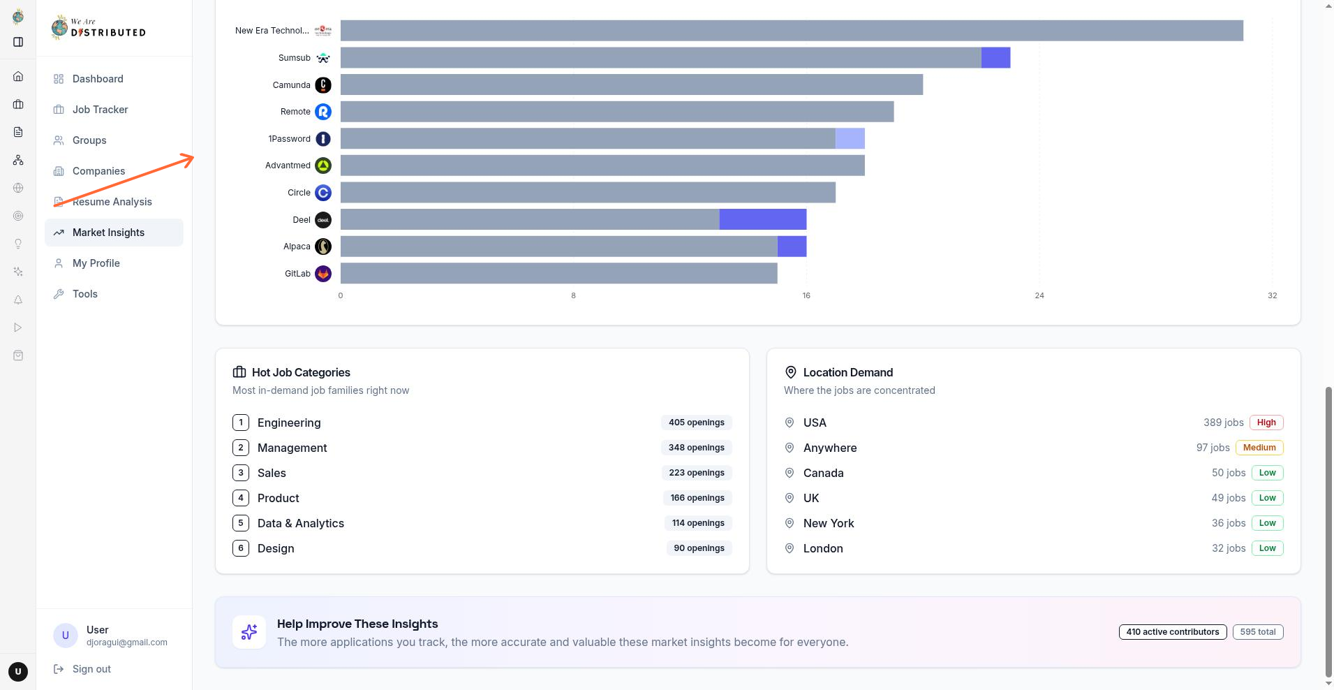Click the lavender U user avatar in the sidebar
The width and height of the screenshot is (1334, 690).
[66, 636]
